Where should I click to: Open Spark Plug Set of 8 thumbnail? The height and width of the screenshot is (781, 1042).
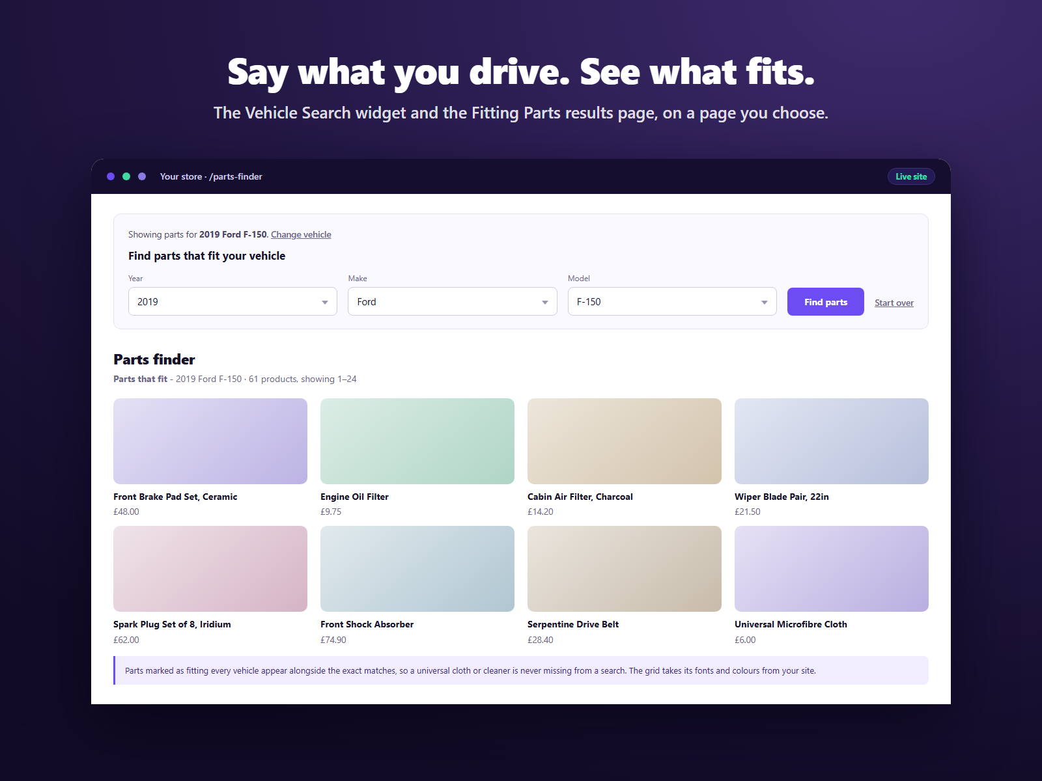click(210, 569)
